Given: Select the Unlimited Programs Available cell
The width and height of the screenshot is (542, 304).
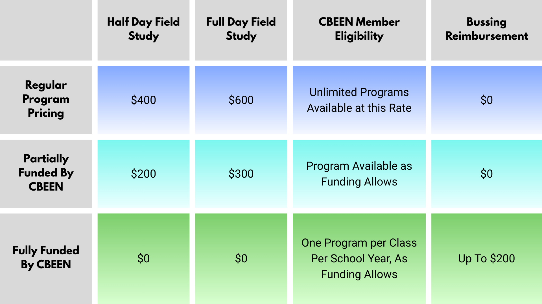Looking at the screenshot, I should pyautogui.click(x=359, y=100).
